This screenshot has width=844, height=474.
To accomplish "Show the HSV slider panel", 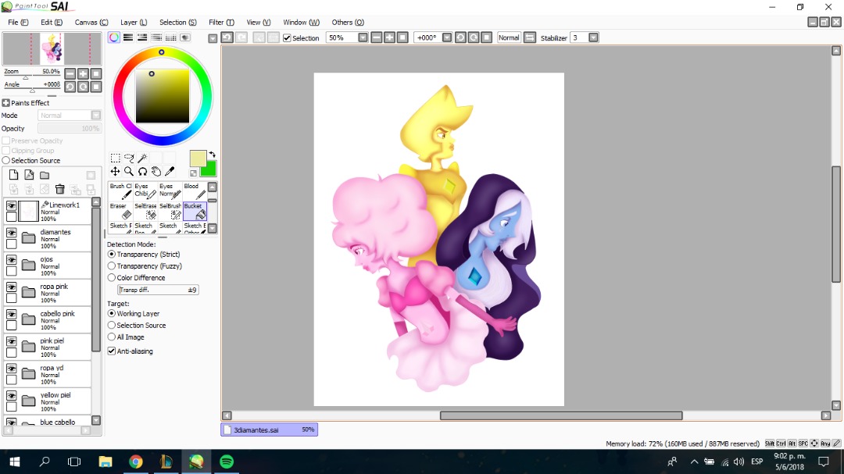I will [x=142, y=37].
